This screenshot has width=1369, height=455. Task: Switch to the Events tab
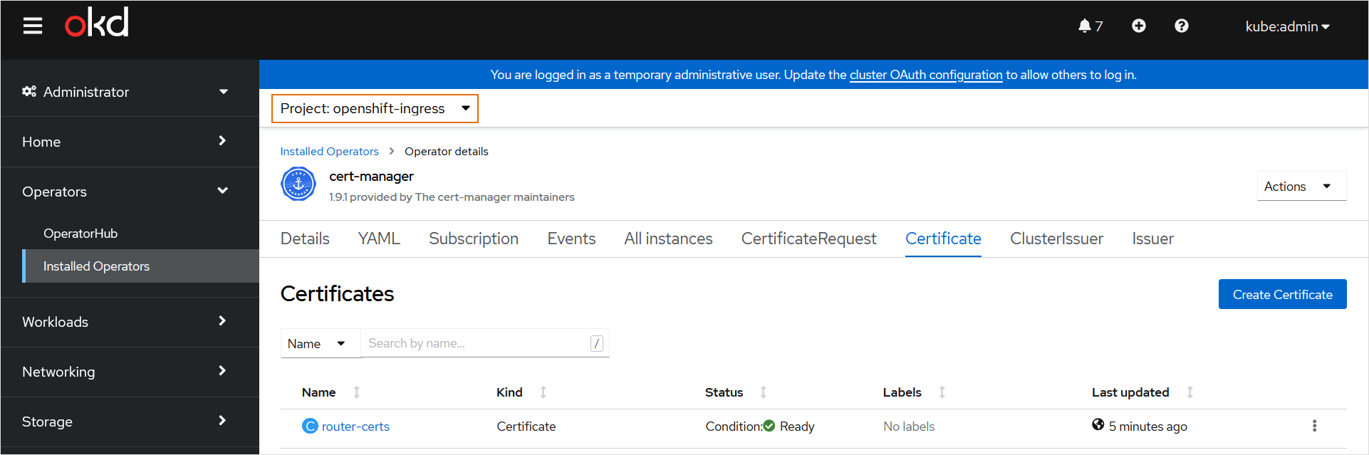[x=571, y=239]
